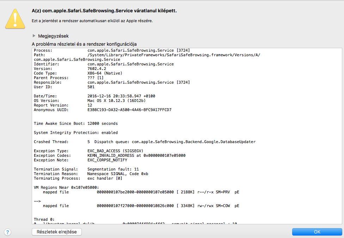344x238 pixels.
Task: Click the Identifier line in the report
Action: coord(104,64)
